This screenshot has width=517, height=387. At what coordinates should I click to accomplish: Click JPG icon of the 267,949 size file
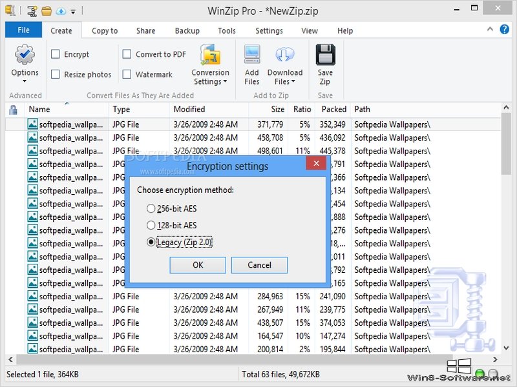coord(32,309)
